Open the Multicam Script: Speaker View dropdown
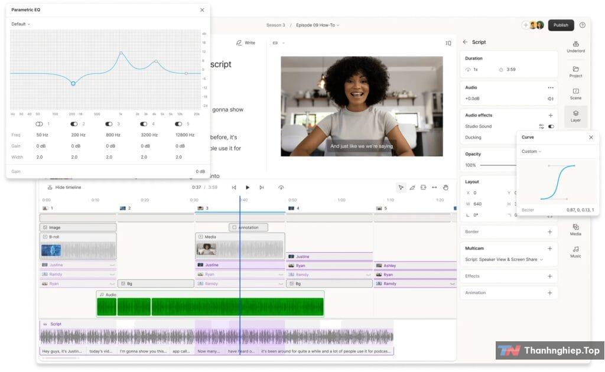The height and width of the screenshot is (372, 605). point(504,259)
